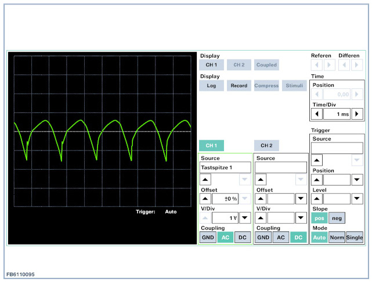Switch trigger mode to Single
The width and height of the screenshot is (372, 282).
click(x=355, y=237)
